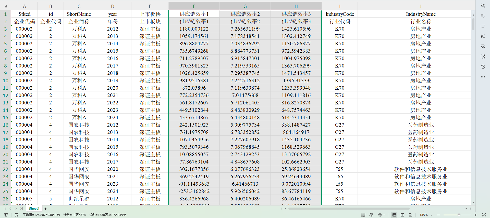490x218 pixels.
Task: Open the help question-mark icon in sidebar
Action: pyautogui.click(x=483, y=67)
